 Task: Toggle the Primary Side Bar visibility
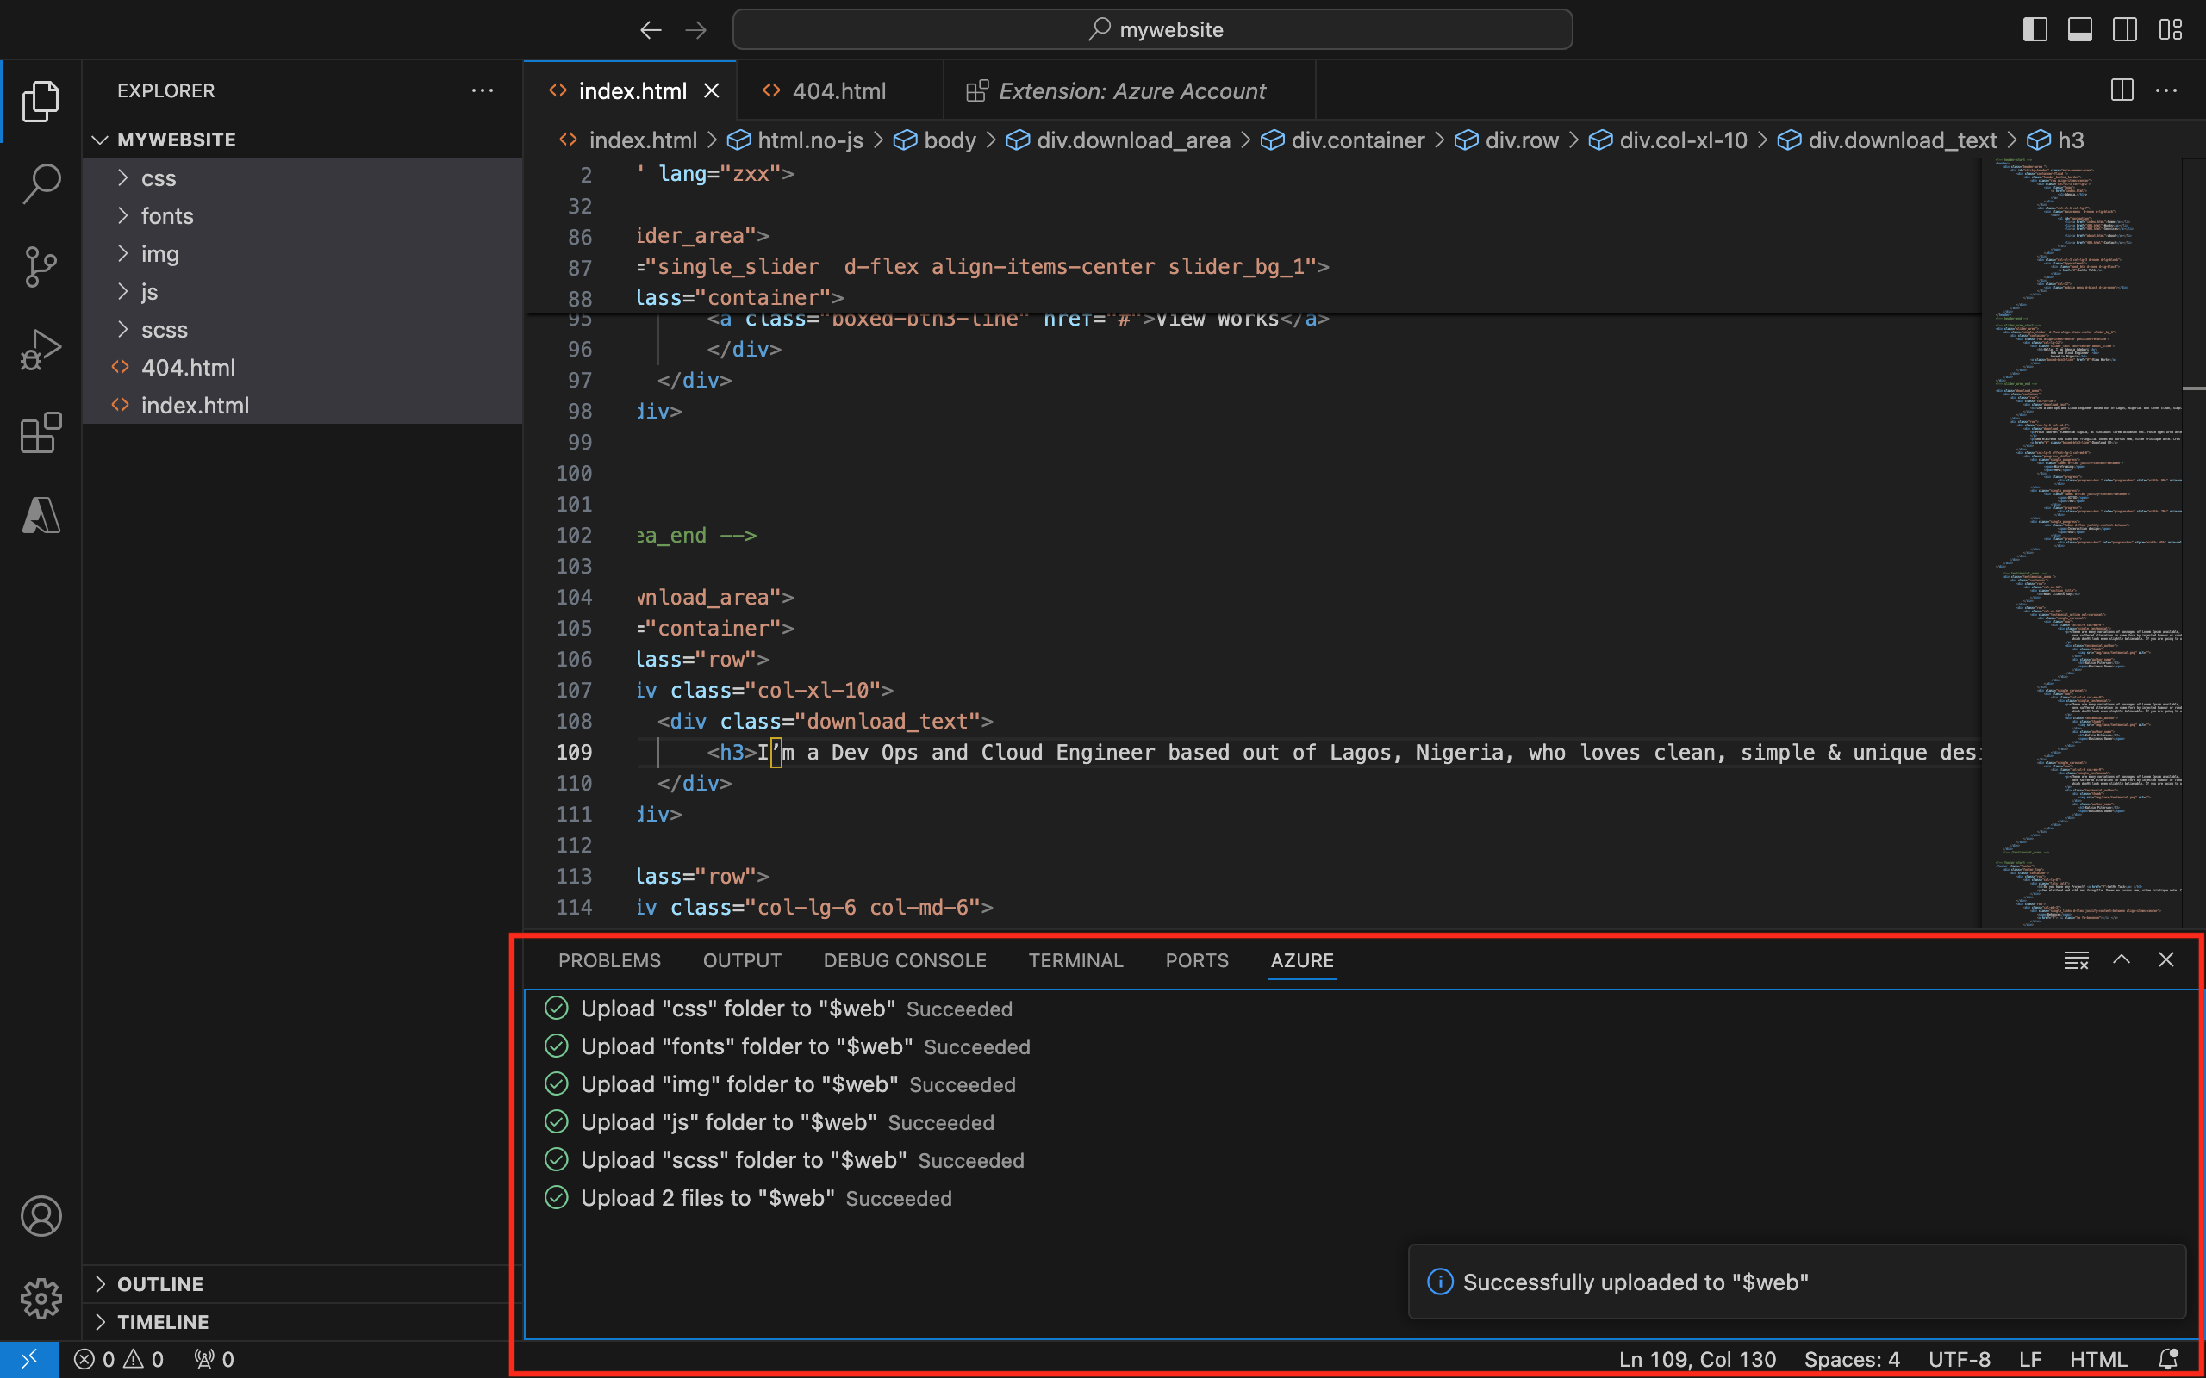(x=2035, y=29)
